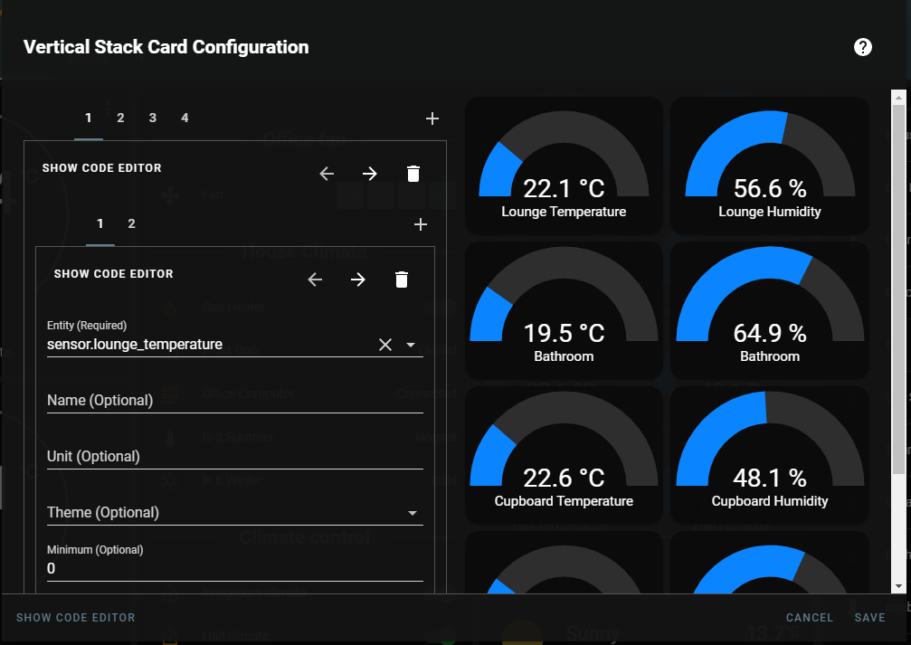911x645 pixels.
Task: Delete the outer card with trash icon
Action: pos(413,174)
